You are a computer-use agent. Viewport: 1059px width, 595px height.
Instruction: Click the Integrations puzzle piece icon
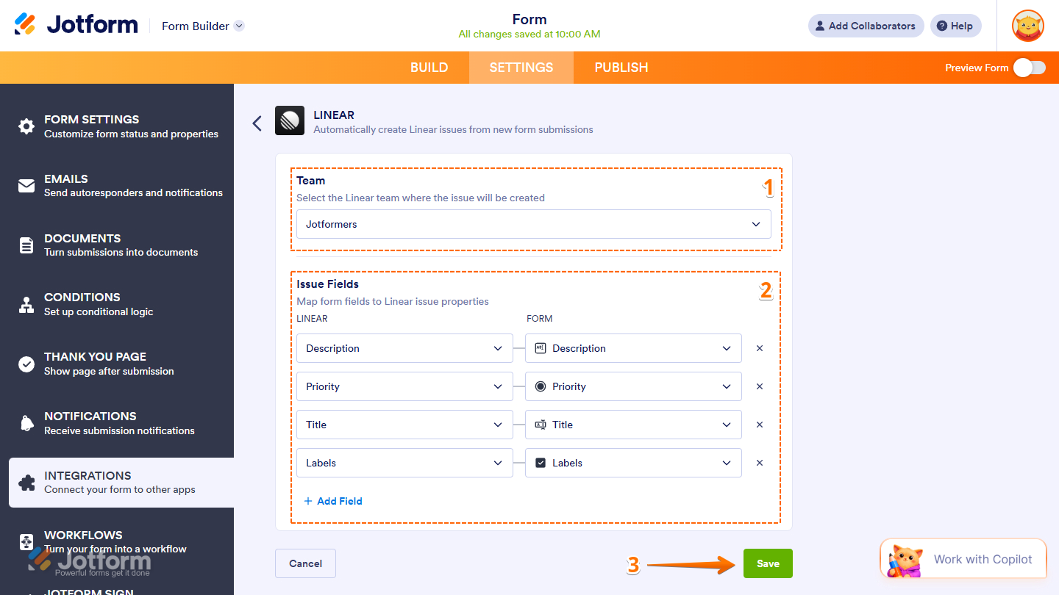click(26, 482)
